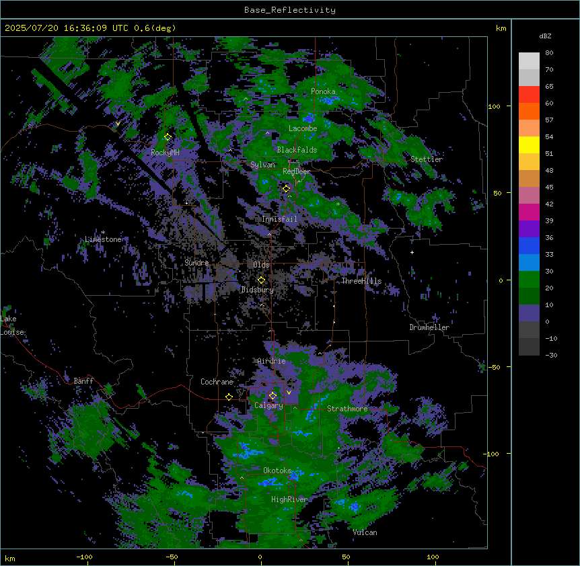Click the Lake Louise label at left edge

[x=11, y=325]
